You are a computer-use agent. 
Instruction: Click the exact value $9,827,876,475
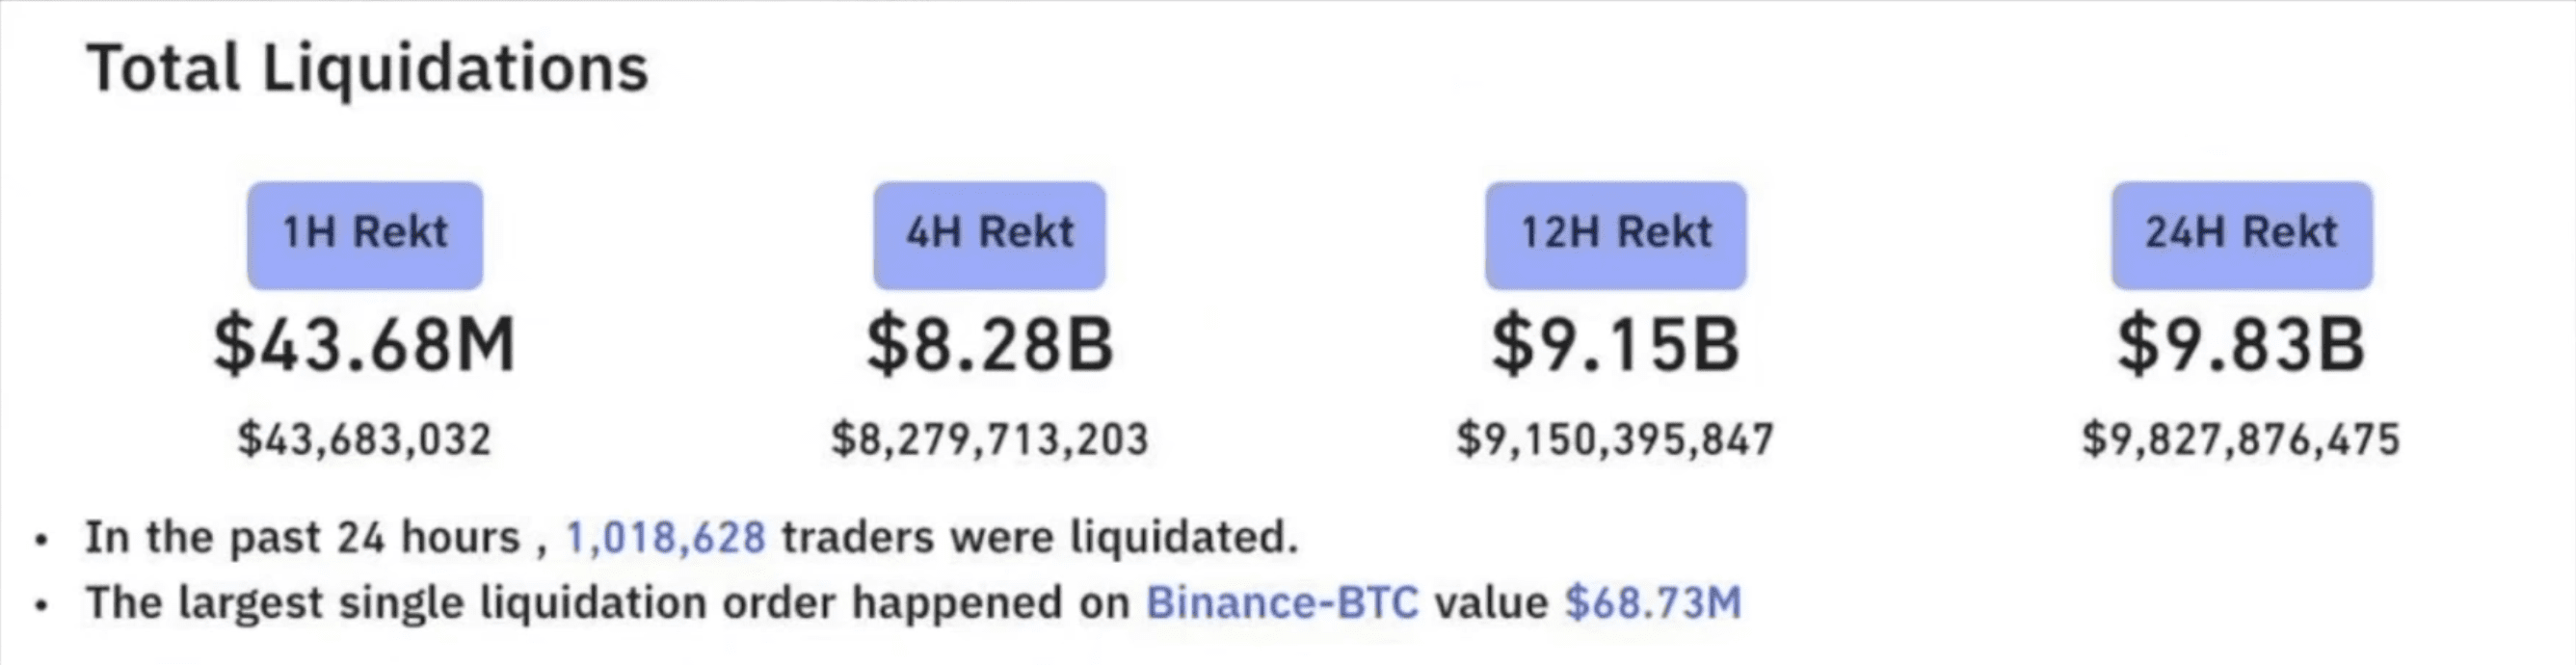pyautogui.click(x=2241, y=440)
